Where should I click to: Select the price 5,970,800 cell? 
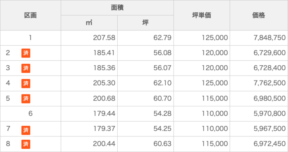point(259,114)
